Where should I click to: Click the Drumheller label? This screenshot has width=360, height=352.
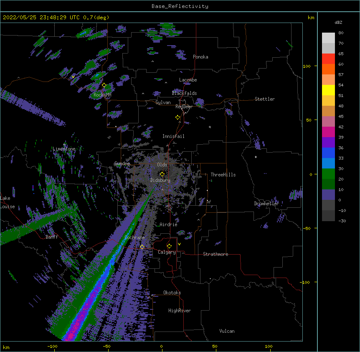coord(266,204)
